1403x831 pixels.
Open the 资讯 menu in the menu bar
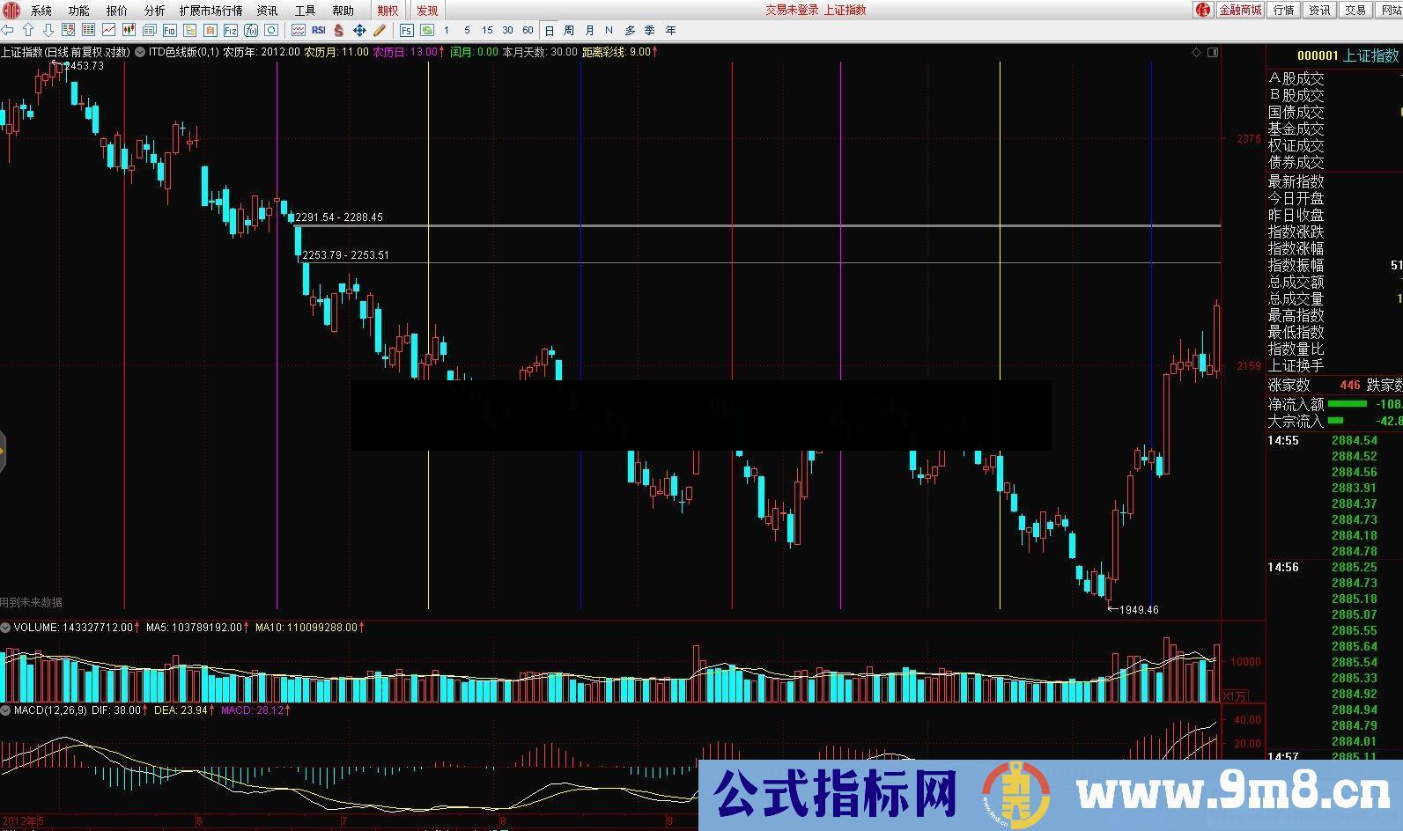[x=267, y=11]
